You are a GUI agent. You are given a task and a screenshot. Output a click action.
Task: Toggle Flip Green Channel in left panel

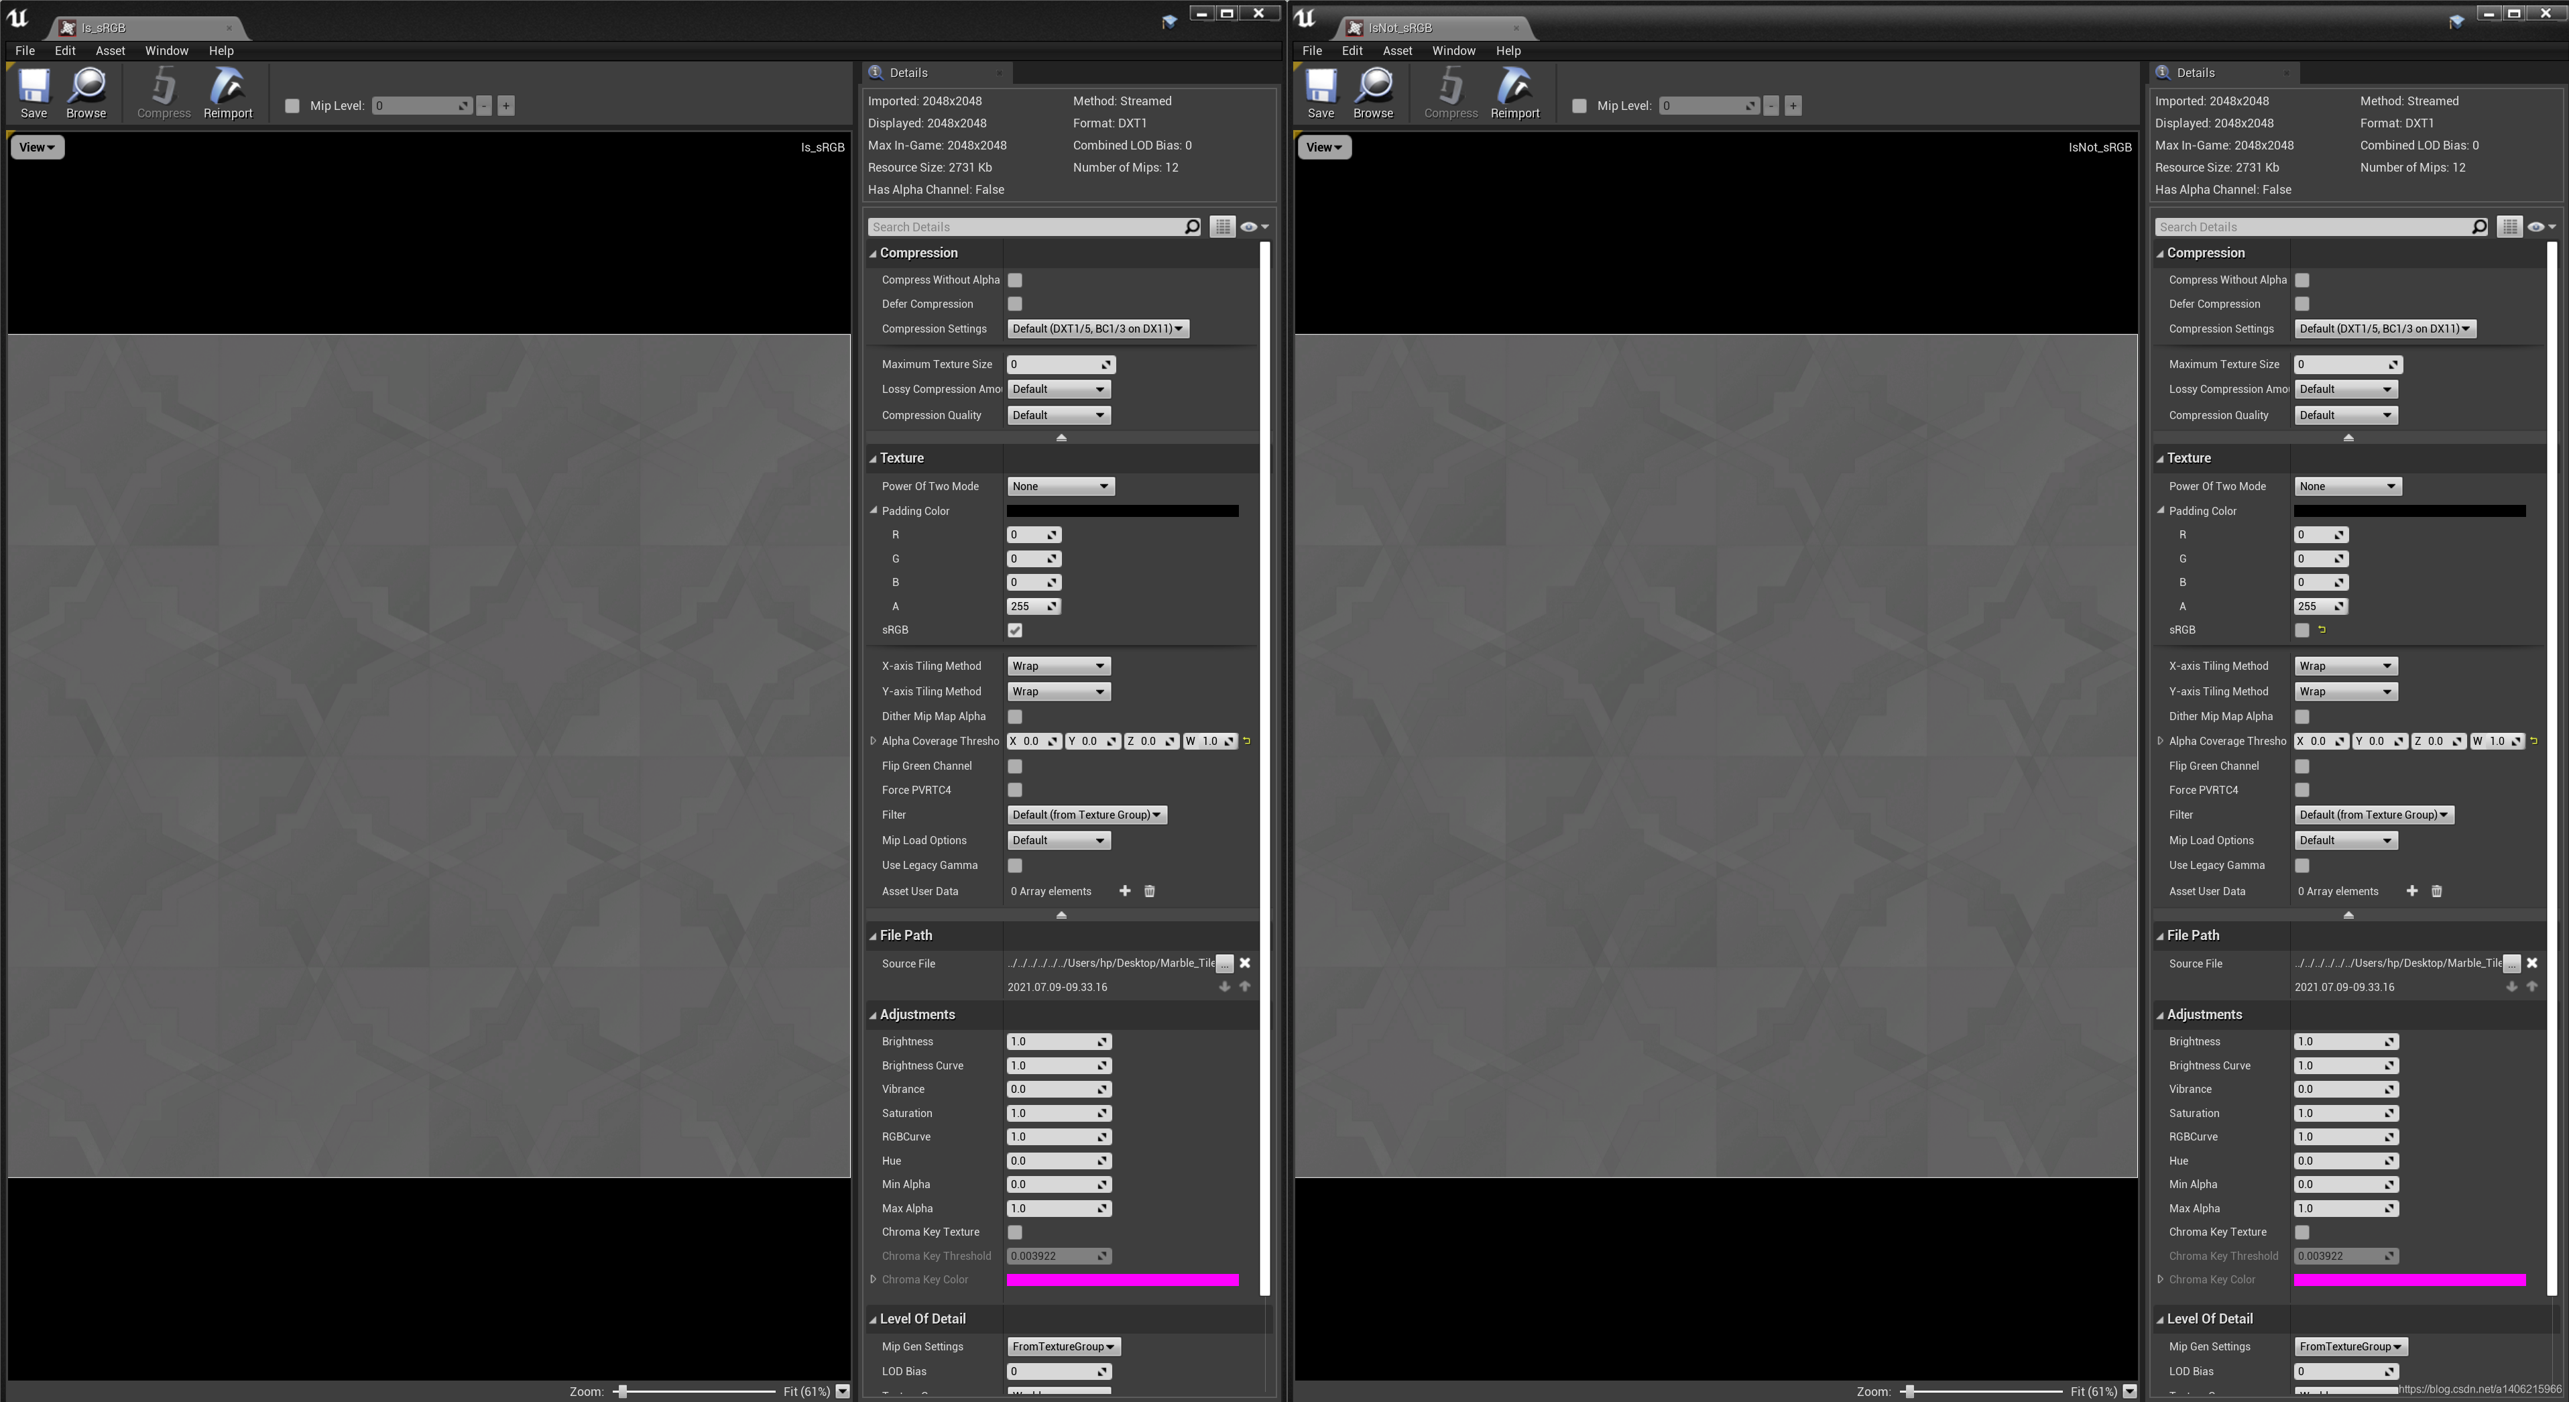click(x=1014, y=766)
